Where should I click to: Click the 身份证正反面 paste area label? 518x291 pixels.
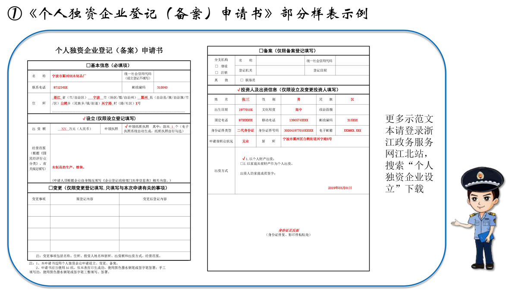pyautogui.click(x=288, y=230)
